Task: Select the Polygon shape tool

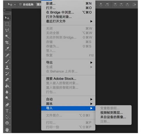Action: click(7, 123)
